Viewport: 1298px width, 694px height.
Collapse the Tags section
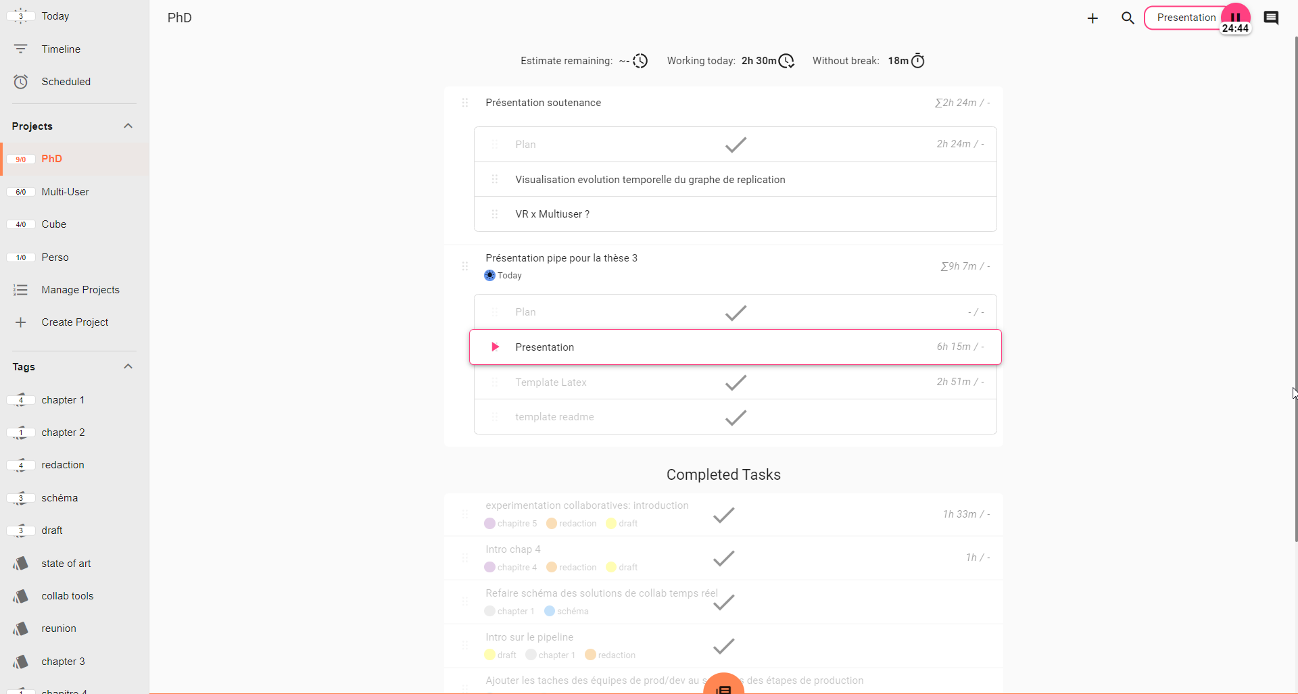click(128, 366)
